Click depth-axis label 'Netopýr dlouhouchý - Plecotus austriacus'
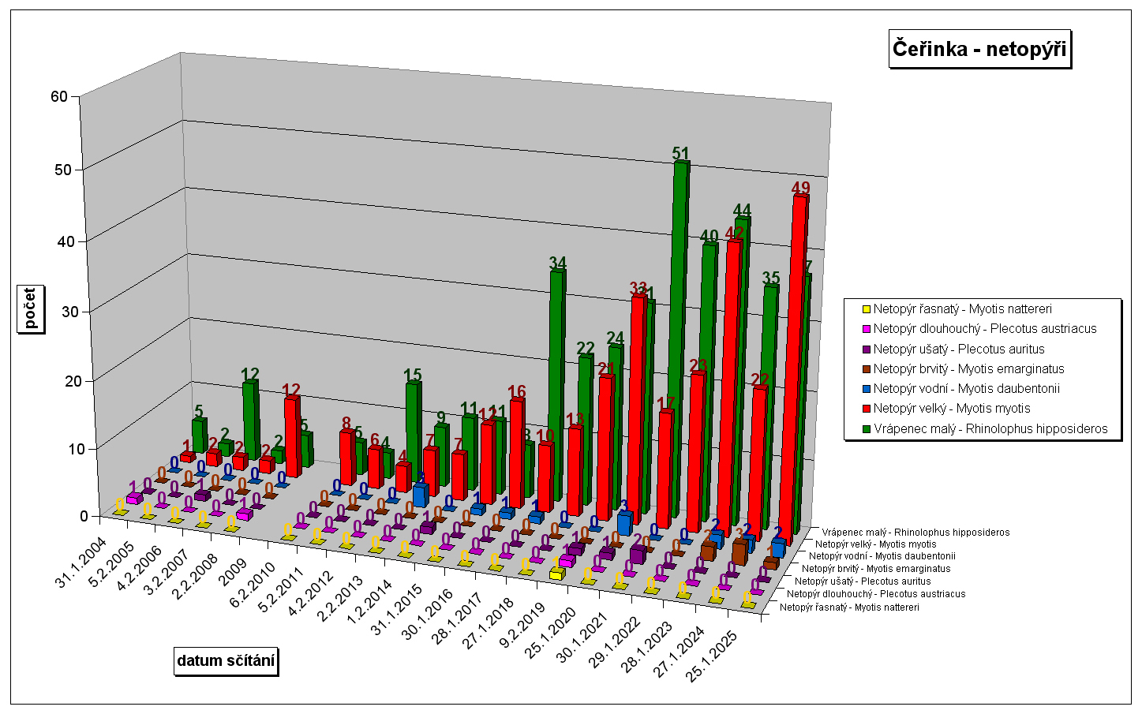Image resolution: width=1142 pixels, height=714 pixels. [876, 593]
